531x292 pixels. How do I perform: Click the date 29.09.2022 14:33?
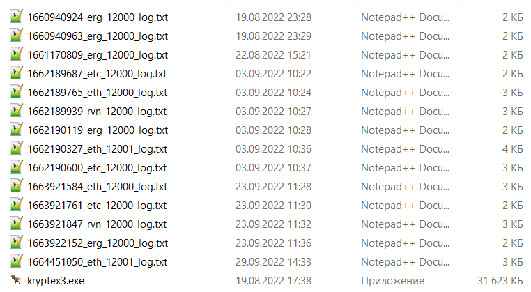[273, 262]
